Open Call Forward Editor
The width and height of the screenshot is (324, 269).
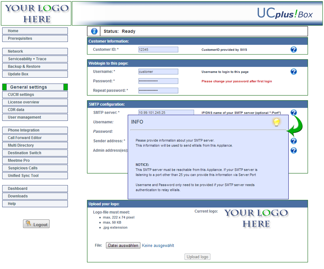pyautogui.click(x=35, y=138)
